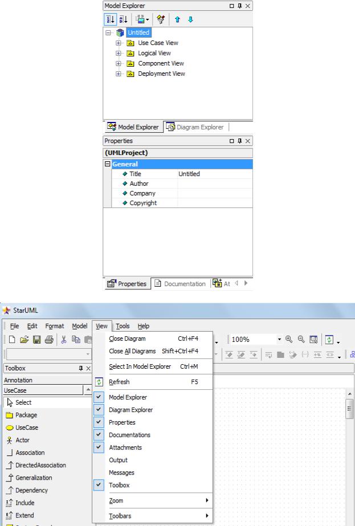Viewport: 355px width, 526px height.
Task: Open the Toolbars submenu
Action: (153, 516)
